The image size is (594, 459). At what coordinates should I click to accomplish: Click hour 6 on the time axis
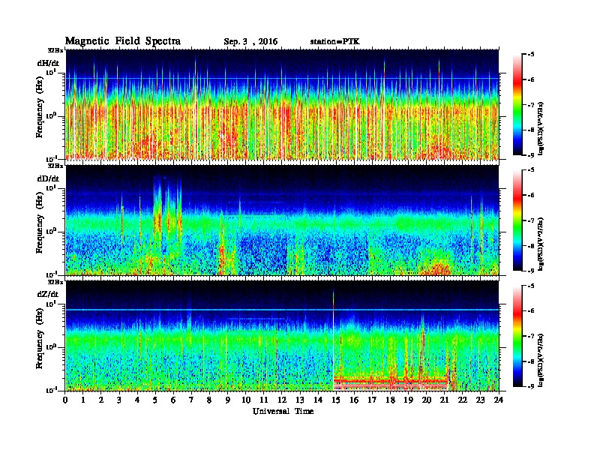coord(173,400)
